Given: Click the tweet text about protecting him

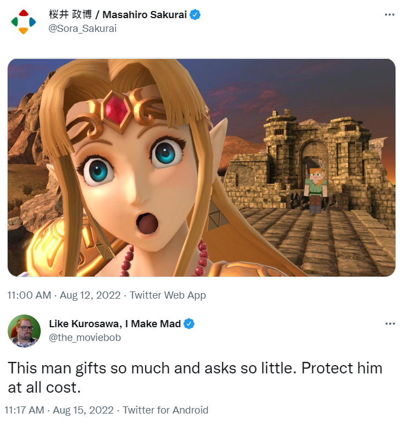Looking at the screenshot, I should [195, 378].
